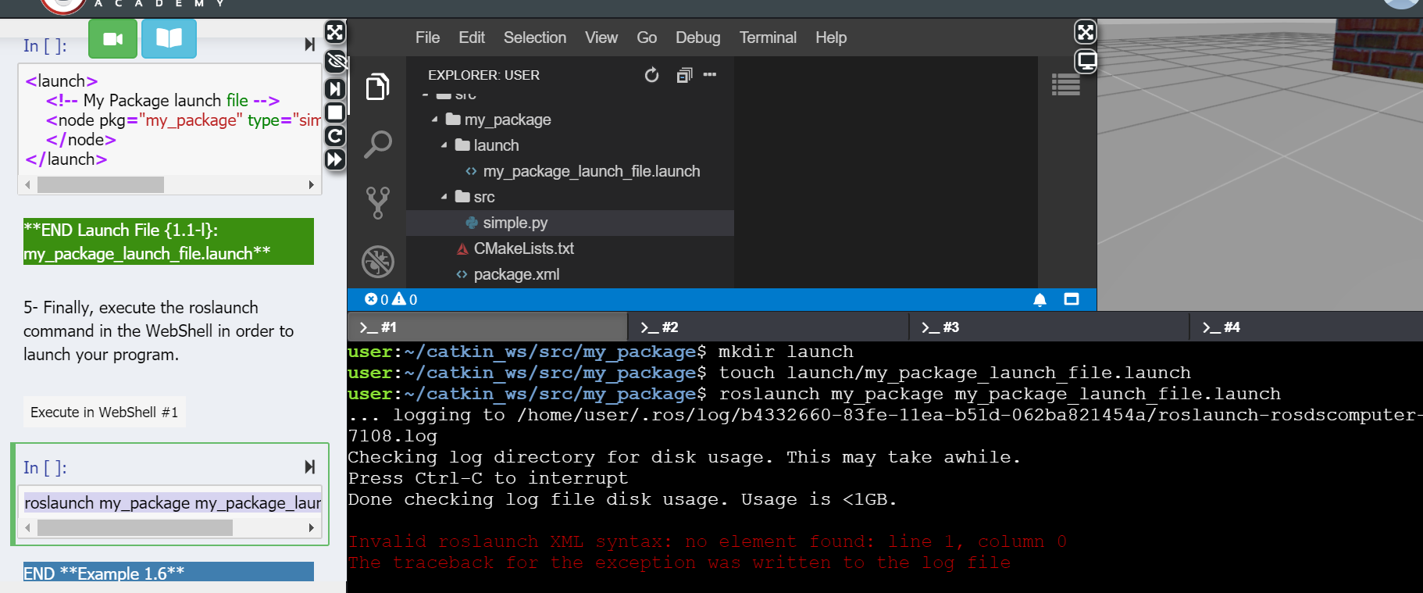Image resolution: width=1423 pixels, height=593 pixels.
Task: Toggle the bottom panel in status bar
Action: 1072,299
